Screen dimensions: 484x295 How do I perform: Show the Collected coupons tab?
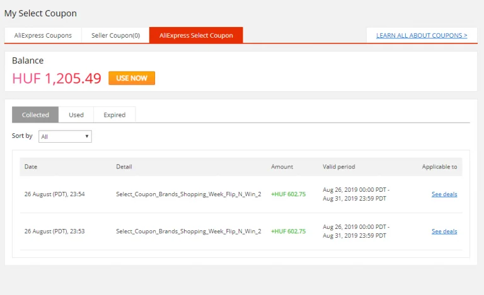pyautogui.click(x=35, y=114)
